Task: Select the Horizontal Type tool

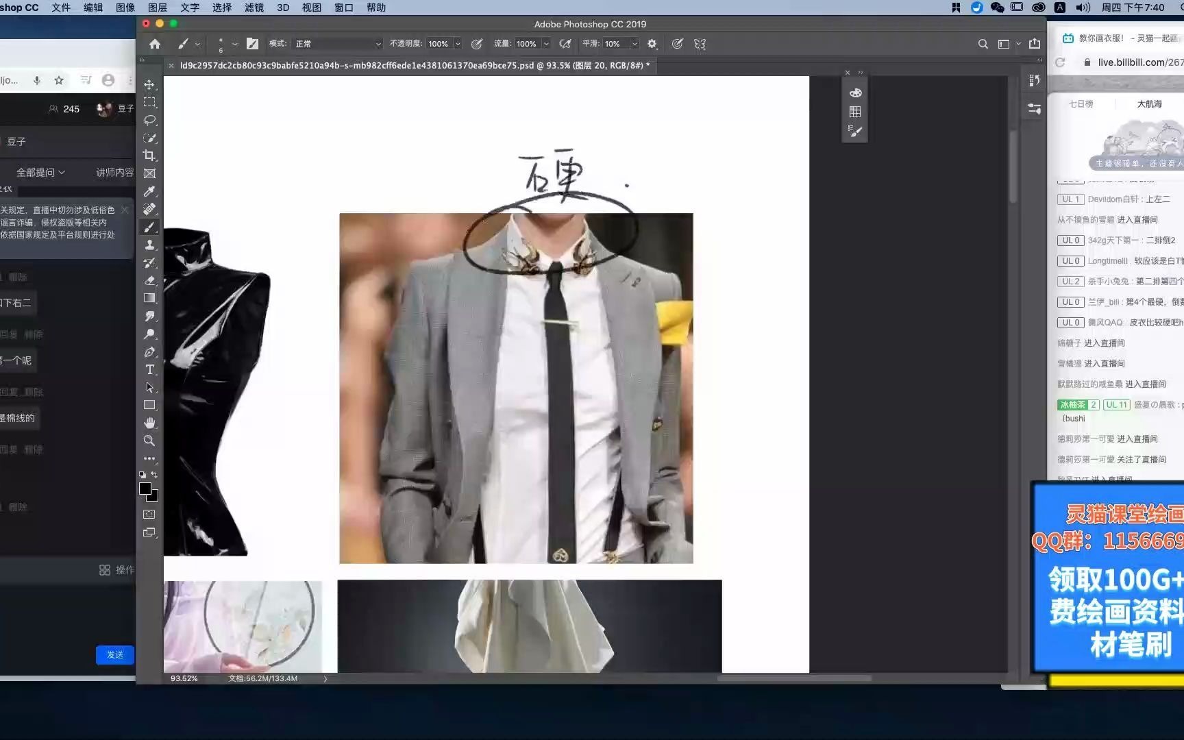Action: pos(149,369)
